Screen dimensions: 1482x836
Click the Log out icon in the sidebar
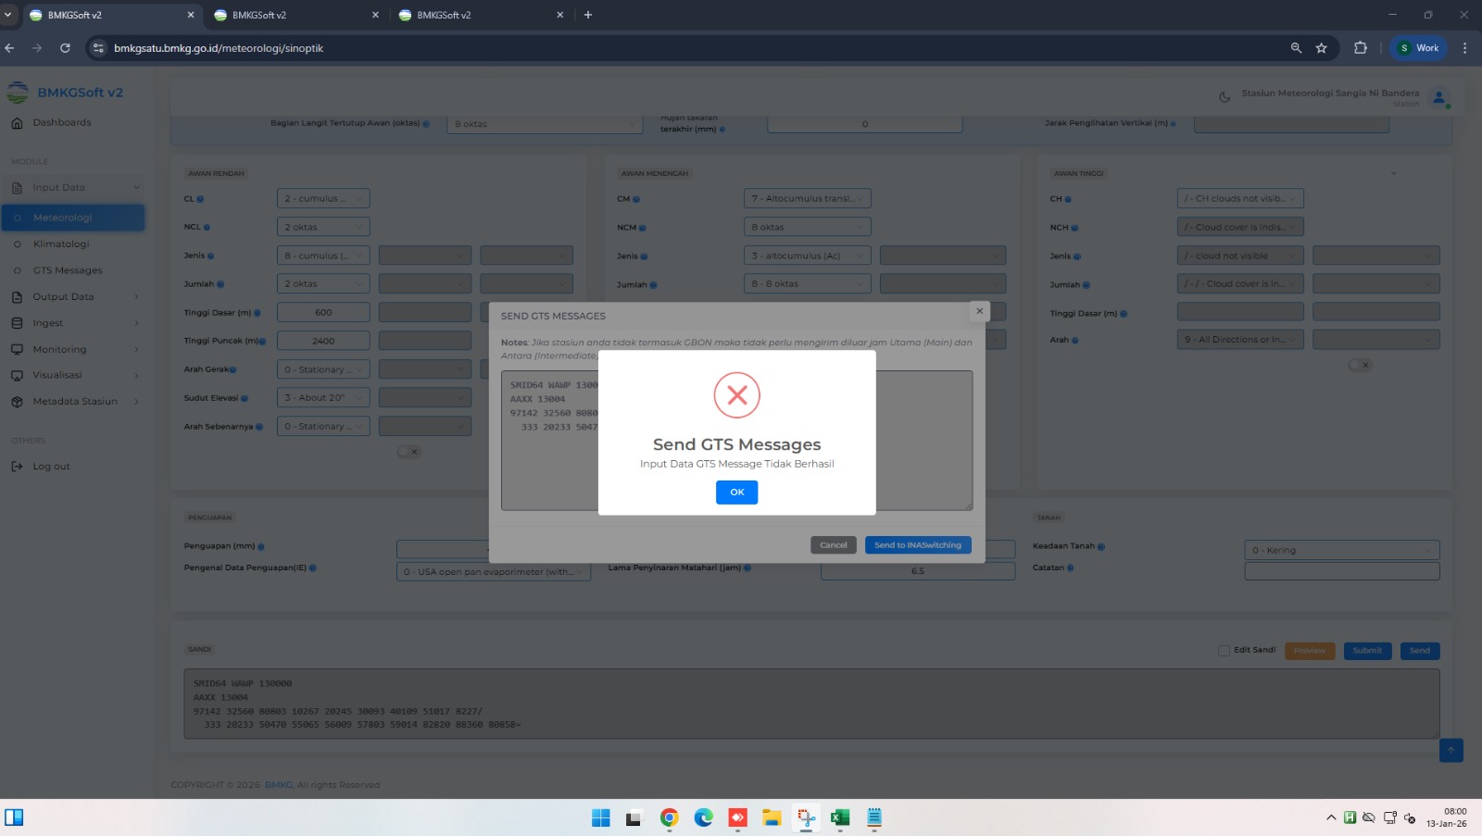pyautogui.click(x=17, y=467)
